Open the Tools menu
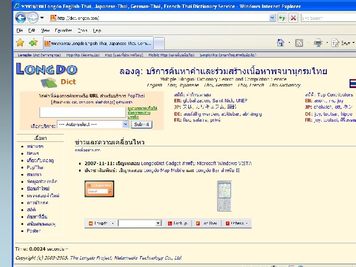 coord(83,30)
